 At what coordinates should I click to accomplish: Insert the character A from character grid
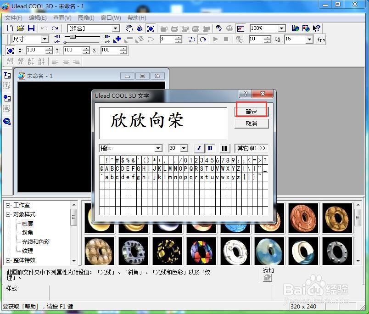coord(107,168)
